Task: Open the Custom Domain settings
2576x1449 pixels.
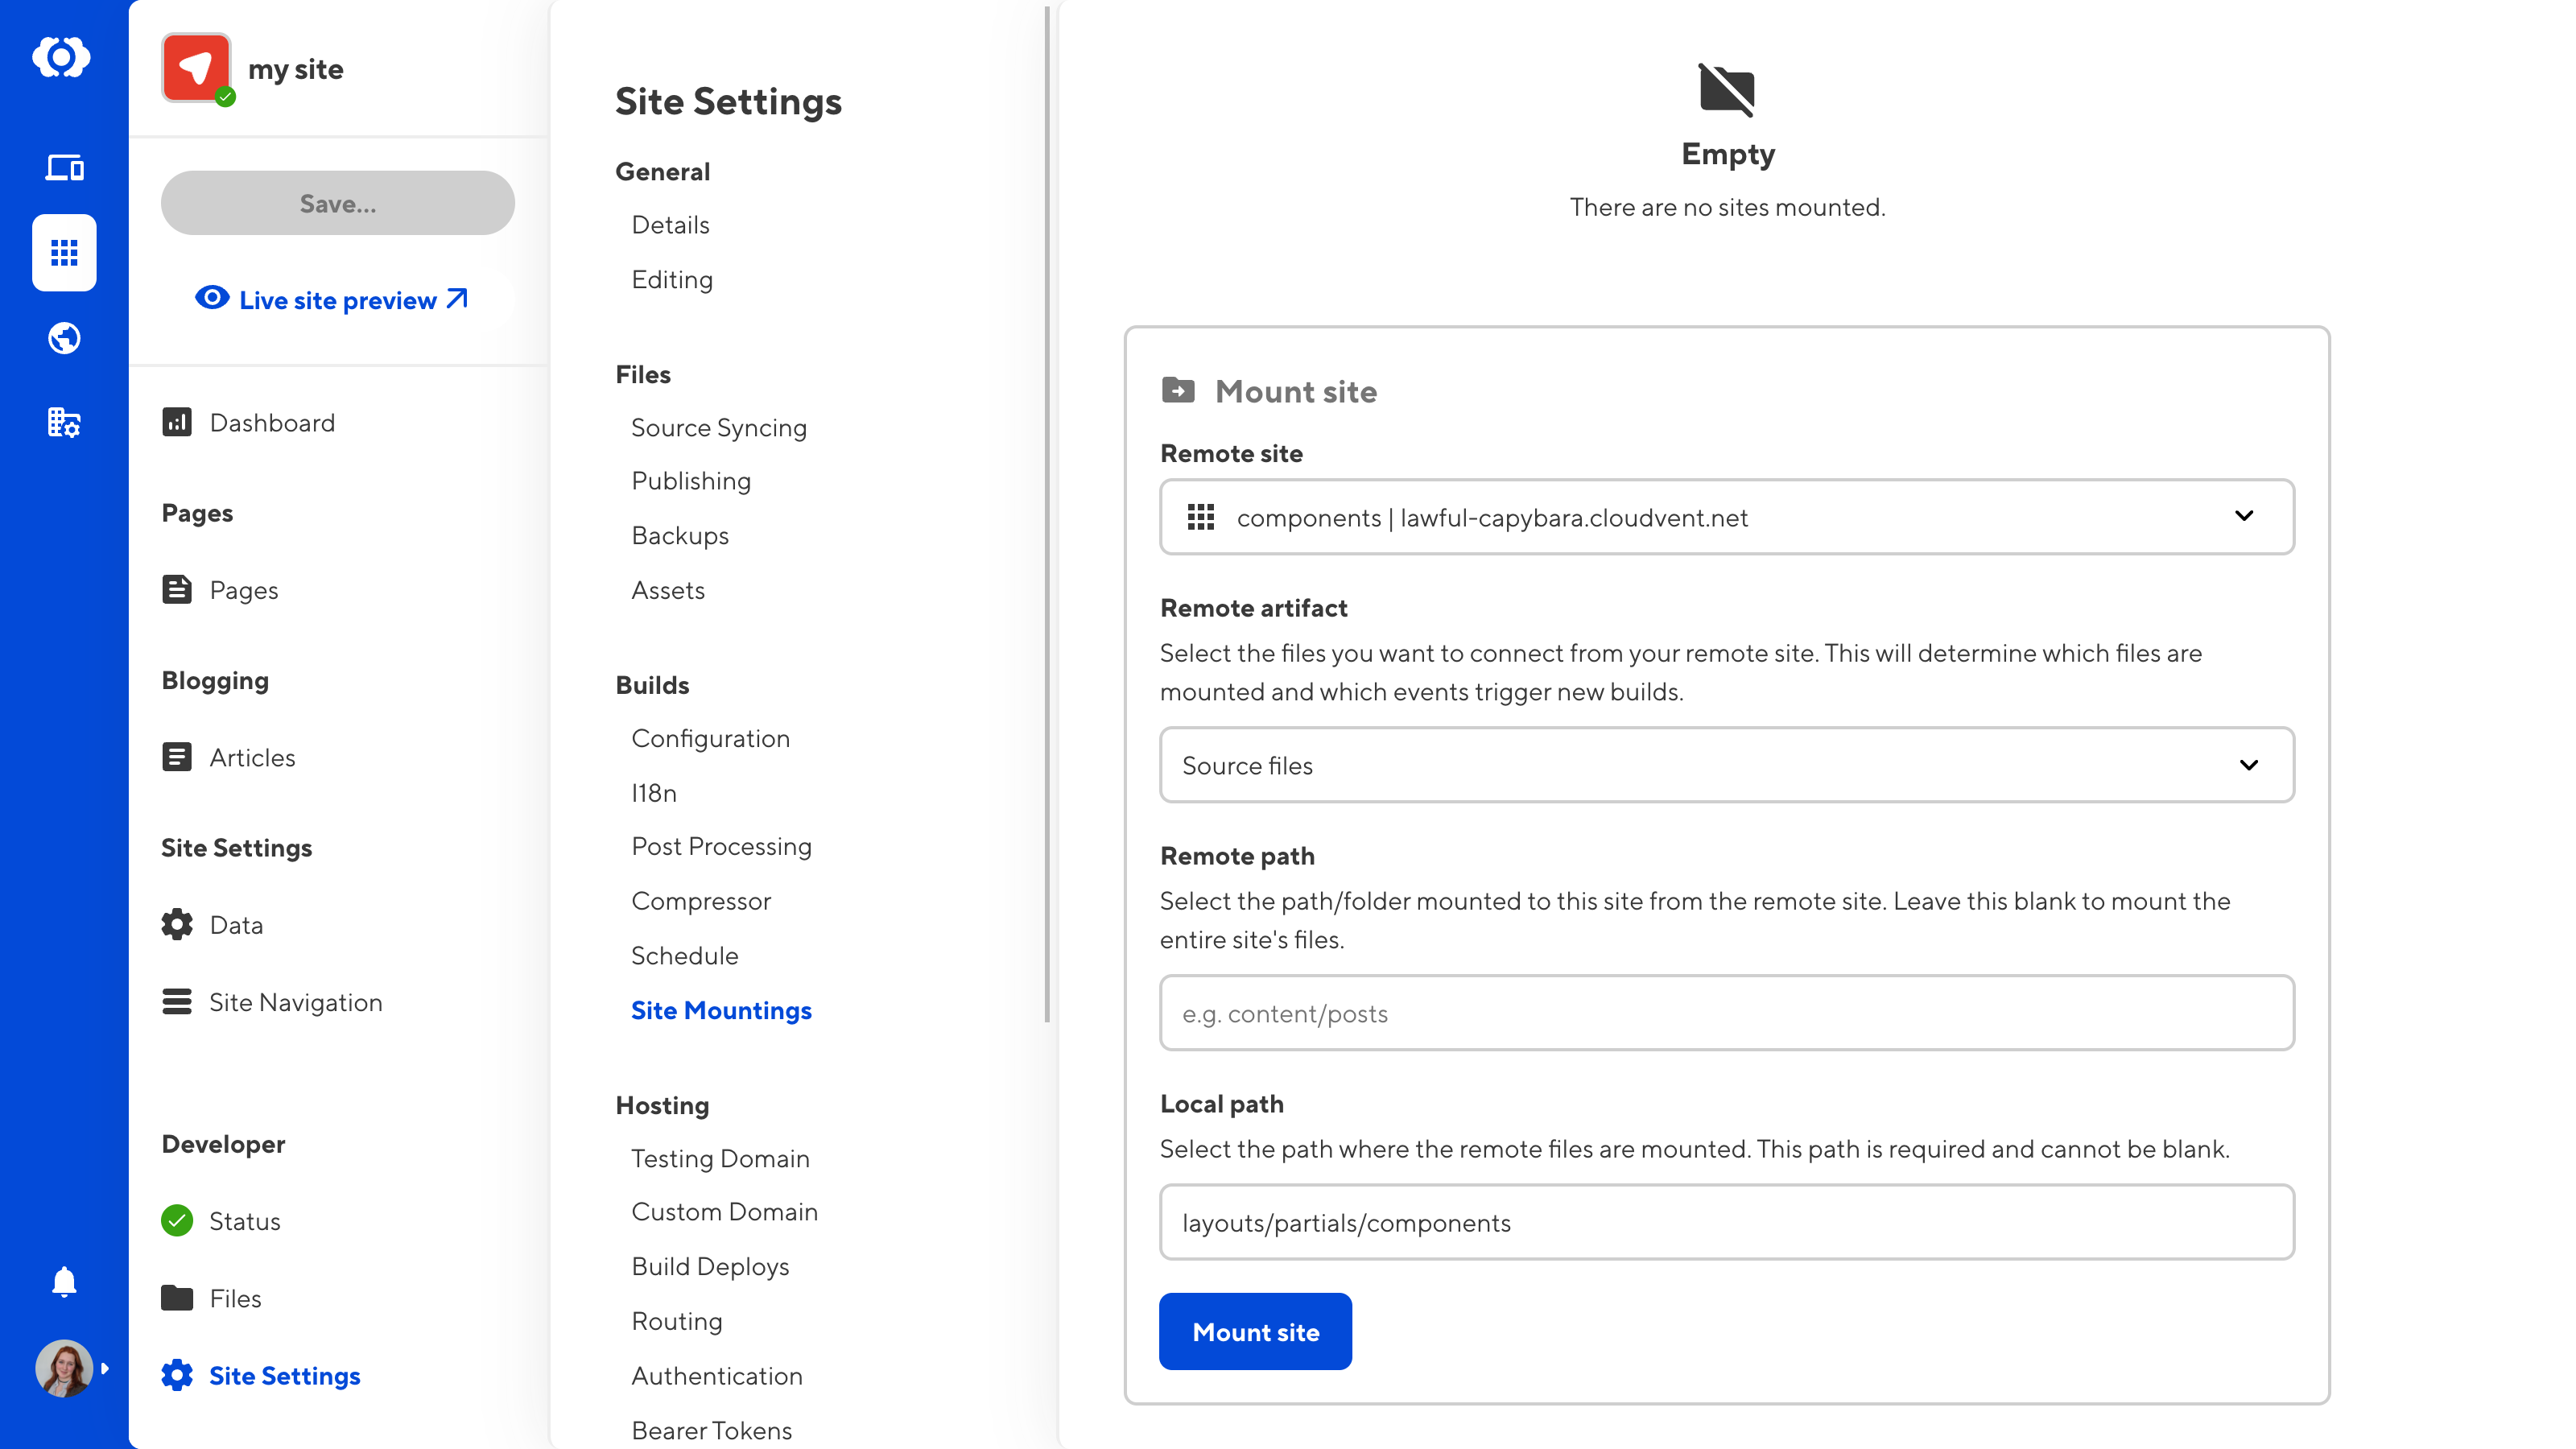Action: 724,1212
